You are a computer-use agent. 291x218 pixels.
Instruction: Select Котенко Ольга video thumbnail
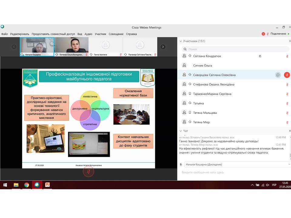click(x=72, y=46)
